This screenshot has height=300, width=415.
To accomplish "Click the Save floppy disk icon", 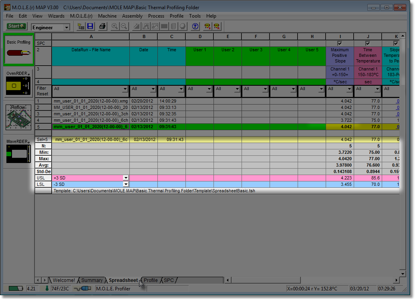I will pyautogui.click(x=90, y=26).
